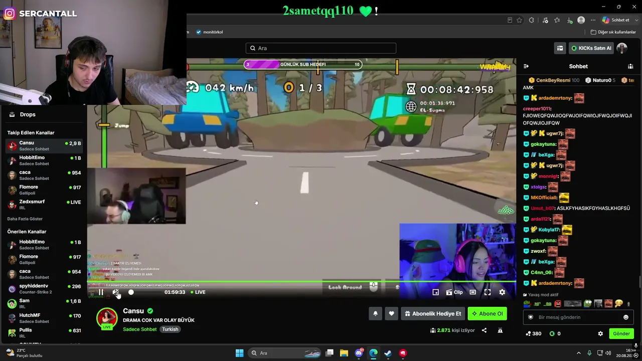This screenshot has height=361, width=642.
Task: Turn on notifications bell for Cansu
Action: (375, 314)
